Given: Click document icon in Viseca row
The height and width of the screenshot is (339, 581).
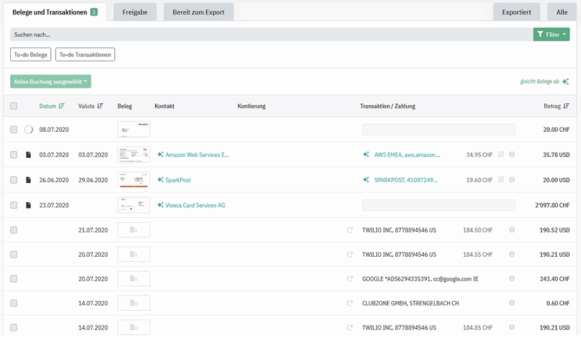Looking at the screenshot, I should click(28, 205).
